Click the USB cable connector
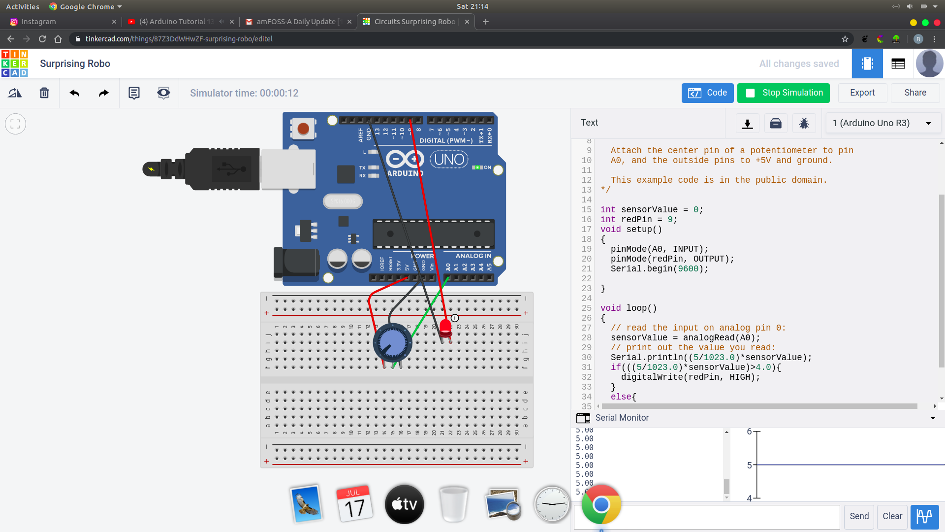 pyautogui.click(x=229, y=169)
